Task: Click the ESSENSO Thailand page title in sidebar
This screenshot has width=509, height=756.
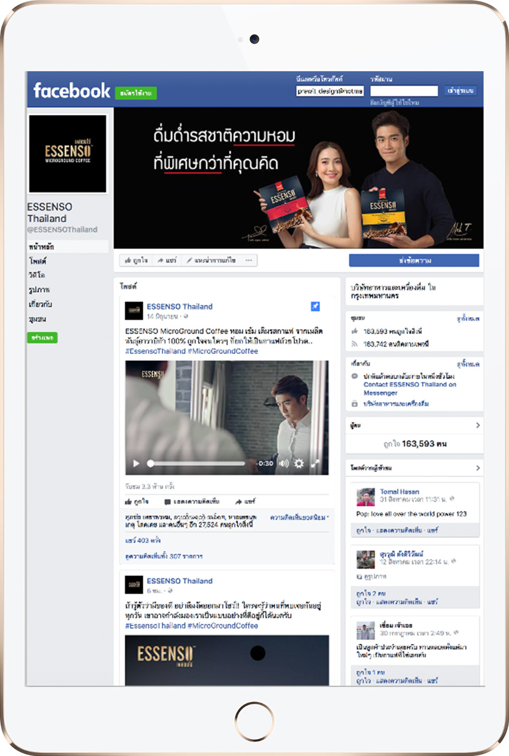Action: point(49,213)
